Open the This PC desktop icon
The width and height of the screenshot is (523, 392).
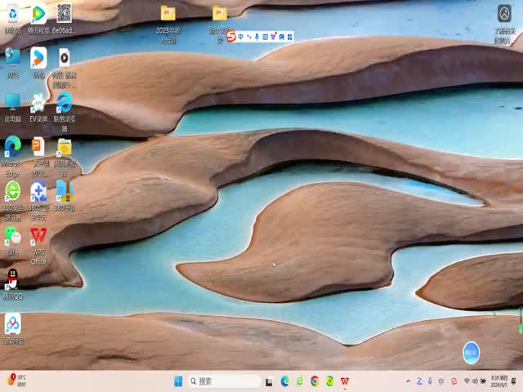point(13,103)
